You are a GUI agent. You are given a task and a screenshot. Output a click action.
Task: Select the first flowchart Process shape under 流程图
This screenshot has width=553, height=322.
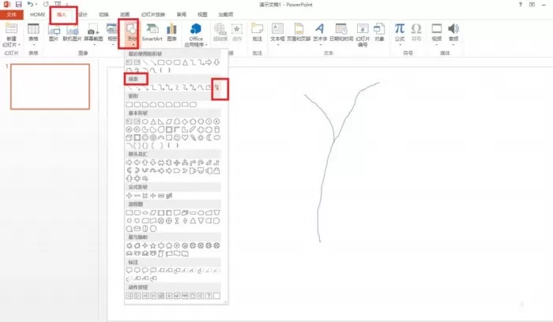(129, 213)
